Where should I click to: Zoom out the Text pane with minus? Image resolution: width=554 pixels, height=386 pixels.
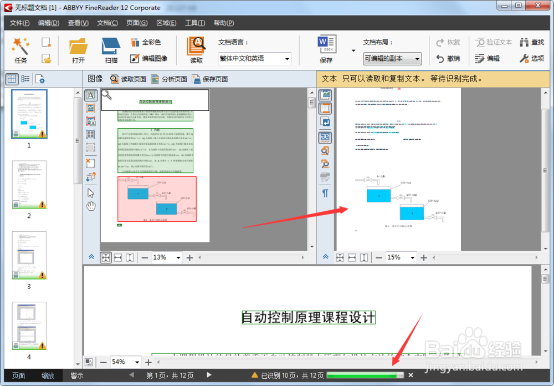(379, 257)
